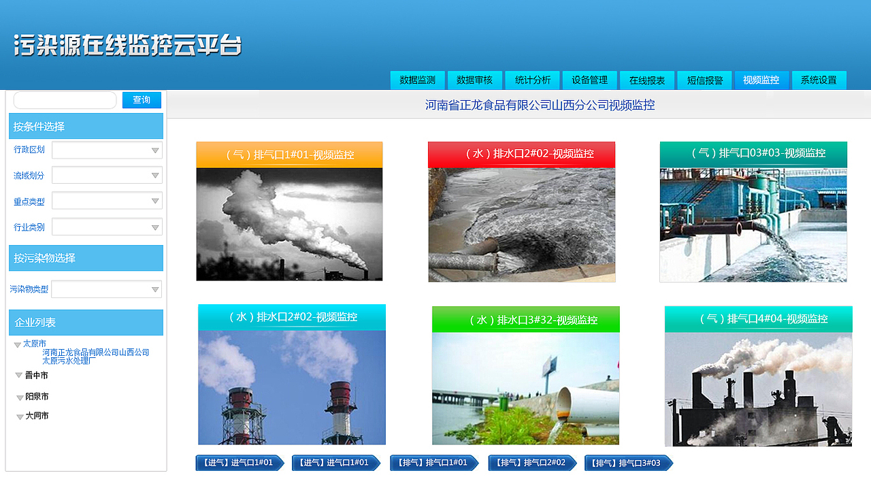871x490 pixels.
Task: Open the black-and-white smoke plume video thumbnail
Action: (x=289, y=224)
